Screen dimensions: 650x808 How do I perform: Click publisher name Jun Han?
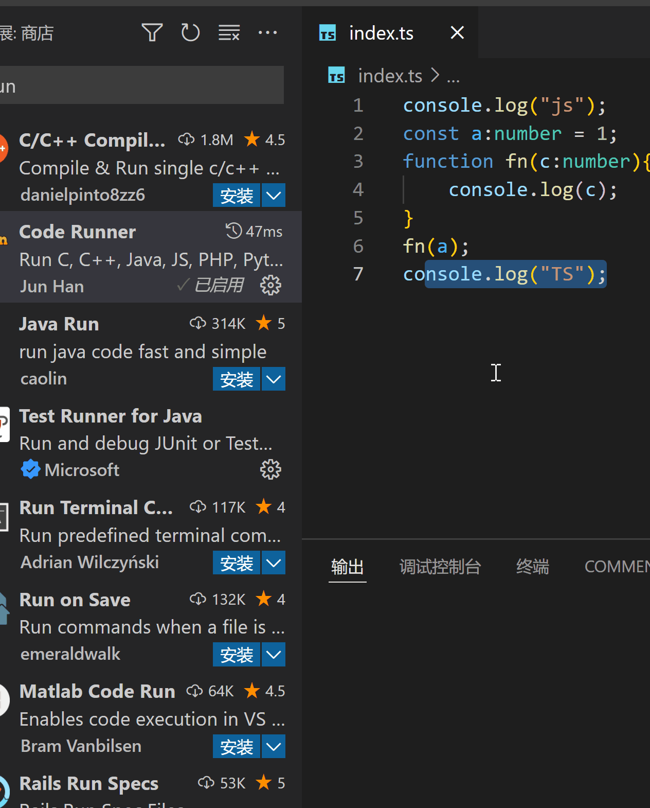click(x=52, y=286)
